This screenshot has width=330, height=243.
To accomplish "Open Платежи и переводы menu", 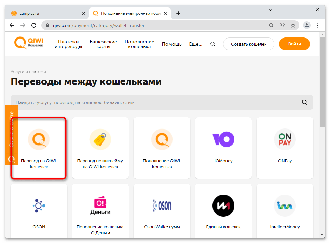I will (x=68, y=44).
